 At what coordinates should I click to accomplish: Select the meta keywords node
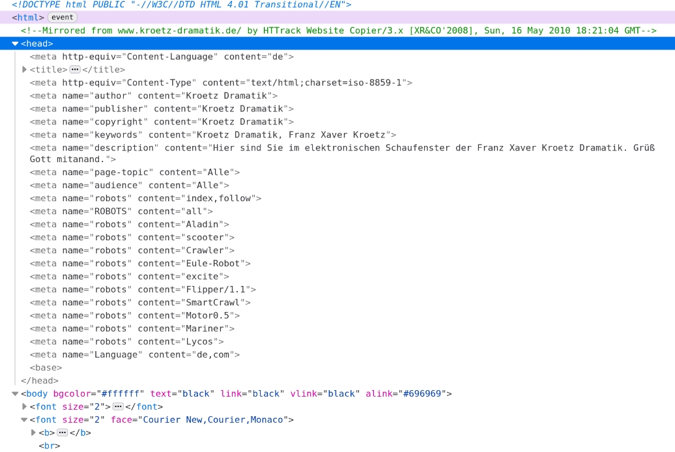pos(212,135)
